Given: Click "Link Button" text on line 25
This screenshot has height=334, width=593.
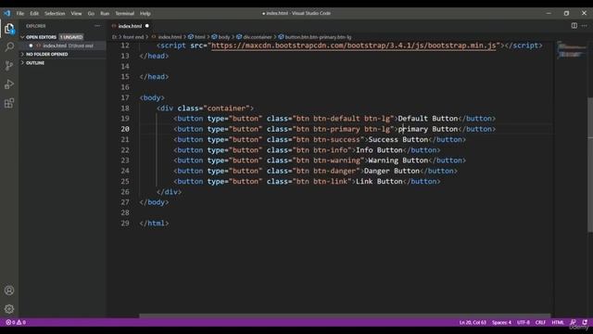Looking at the screenshot, I should (x=379, y=182).
